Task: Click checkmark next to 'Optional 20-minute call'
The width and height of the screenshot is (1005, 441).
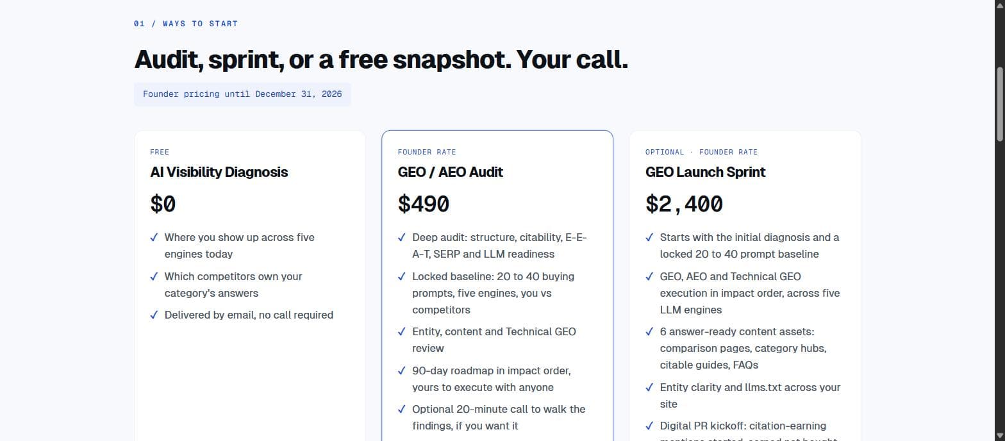Action: [402, 409]
